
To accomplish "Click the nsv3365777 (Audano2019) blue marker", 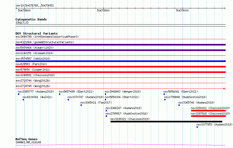I will click(x=19, y=94).
